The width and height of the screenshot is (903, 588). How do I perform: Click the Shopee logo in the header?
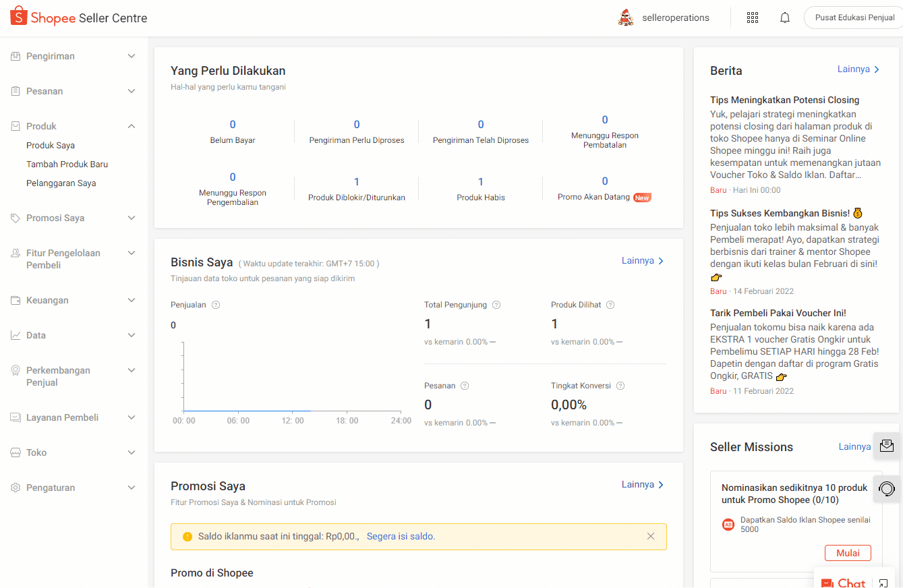(42, 18)
